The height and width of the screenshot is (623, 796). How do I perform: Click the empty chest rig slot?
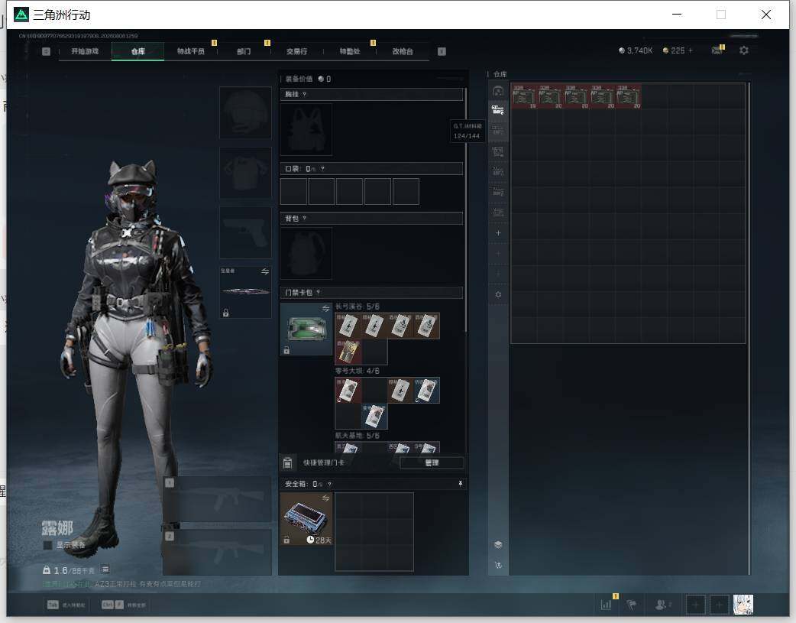(306, 129)
